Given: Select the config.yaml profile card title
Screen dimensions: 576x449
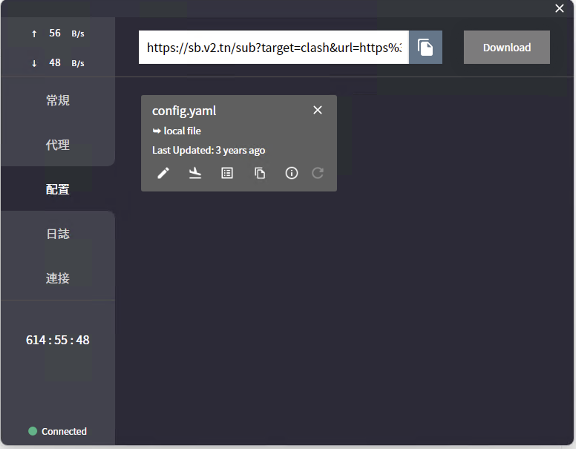Looking at the screenshot, I should pyautogui.click(x=184, y=111).
